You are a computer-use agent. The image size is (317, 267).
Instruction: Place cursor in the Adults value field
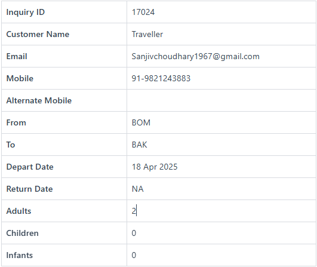(221, 211)
